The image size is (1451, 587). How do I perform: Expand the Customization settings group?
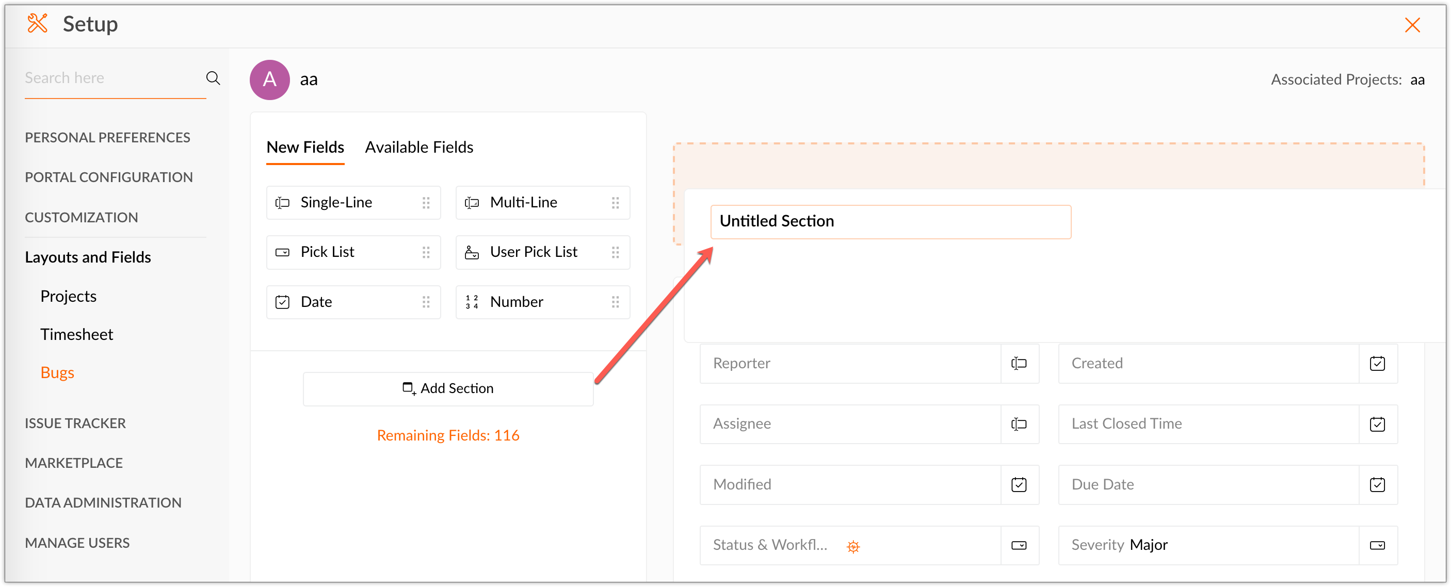81,218
